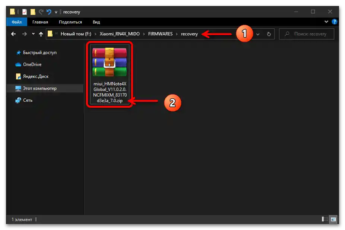
Task: Expand hidden breadcrumb path double chevron
Action: [x=56, y=34]
